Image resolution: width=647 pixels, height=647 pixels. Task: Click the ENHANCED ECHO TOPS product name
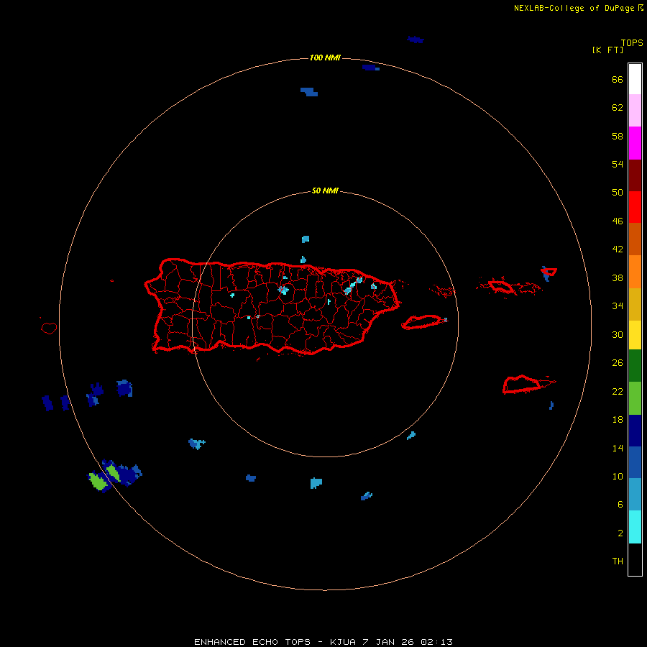[x=252, y=642]
